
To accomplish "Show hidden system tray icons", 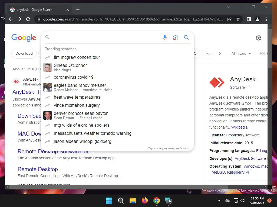I will point(219,201).
